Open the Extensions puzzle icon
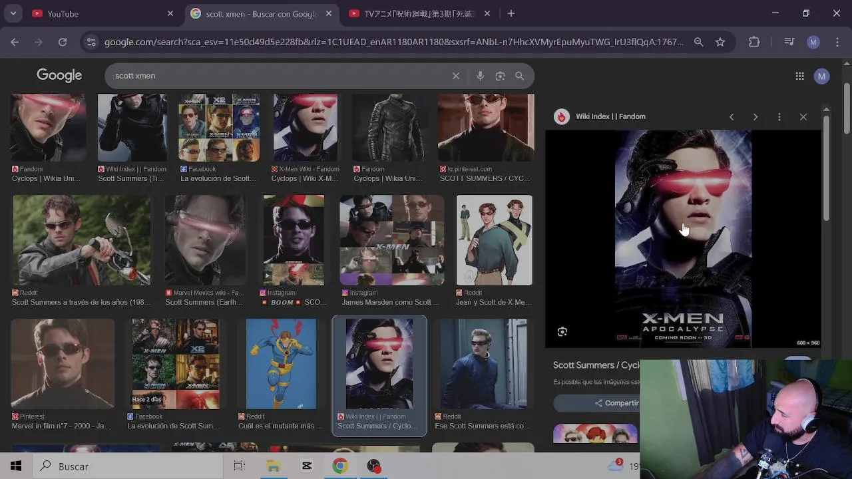The height and width of the screenshot is (479, 852). [754, 42]
